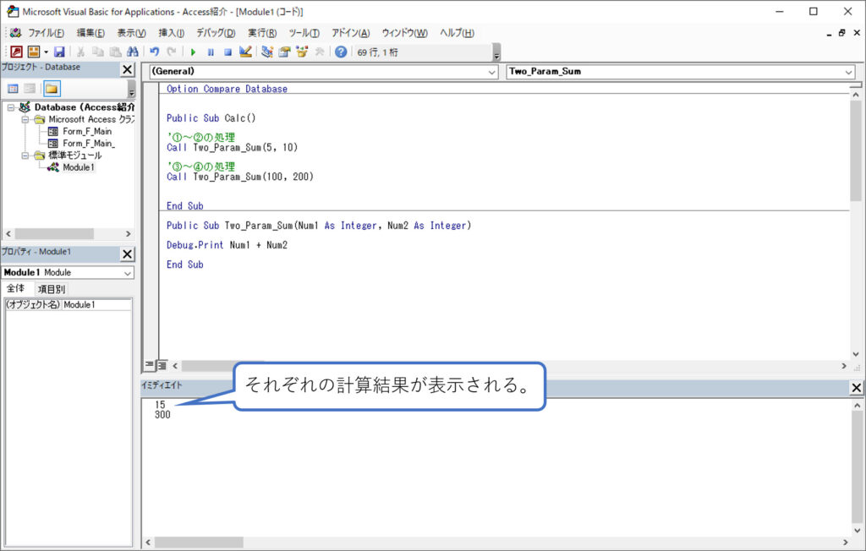Open the デバッグ(D) menu

coord(216,33)
